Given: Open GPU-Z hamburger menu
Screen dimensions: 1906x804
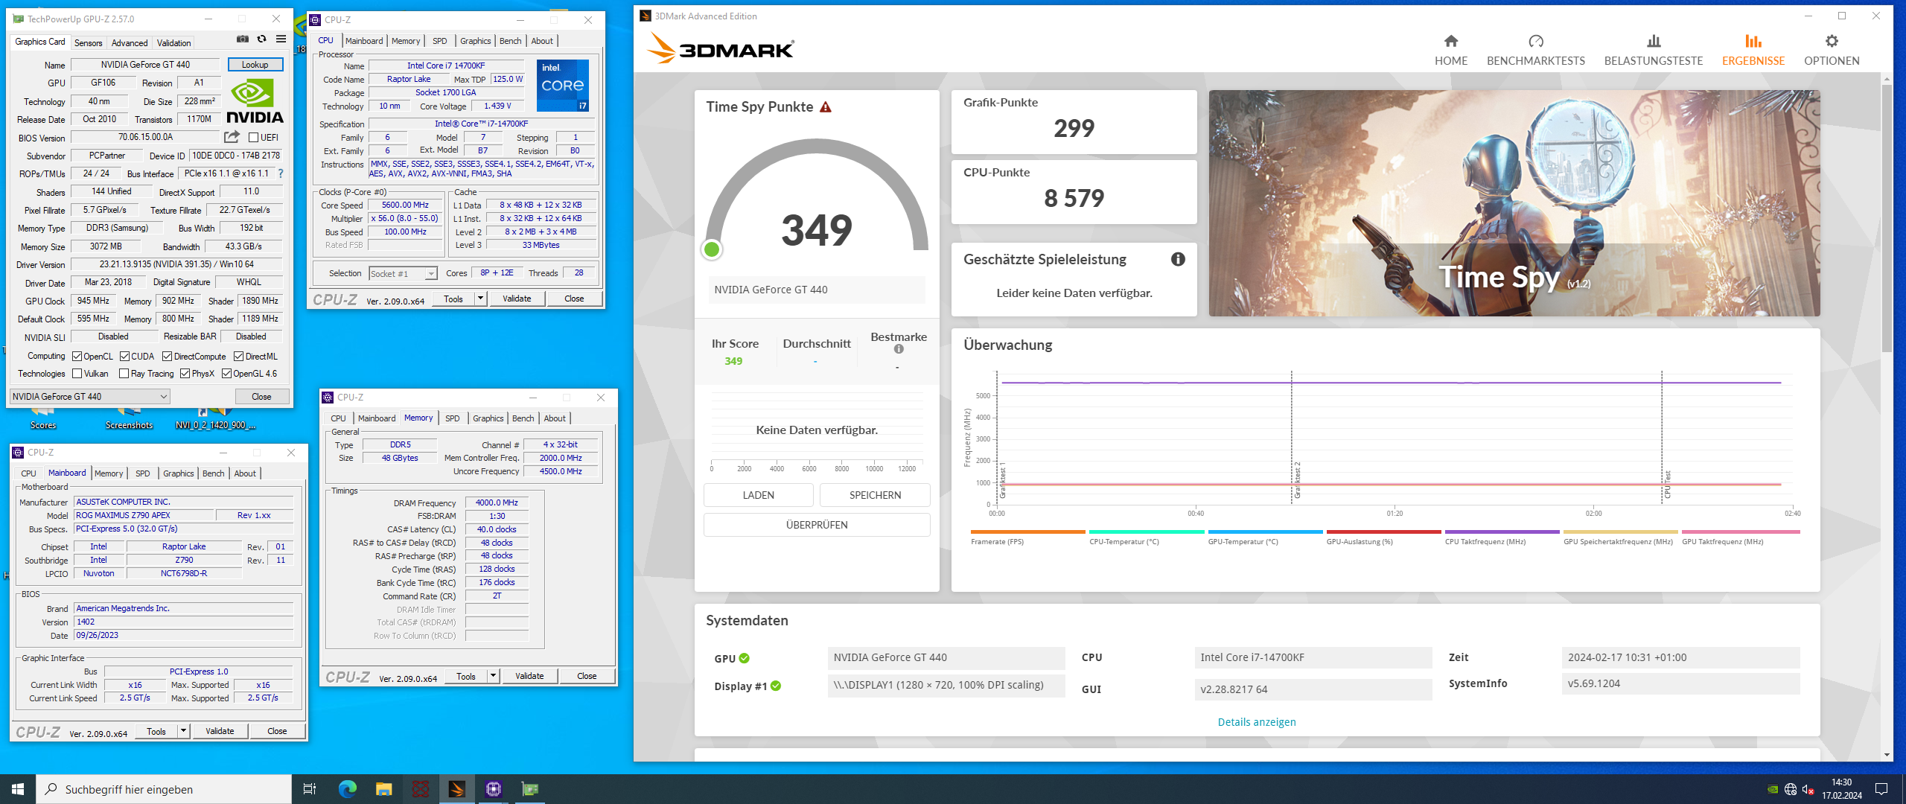Looking at the screenshot, I should click(x=281, y=39).
